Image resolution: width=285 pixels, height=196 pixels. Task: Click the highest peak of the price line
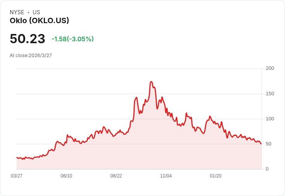151,82
